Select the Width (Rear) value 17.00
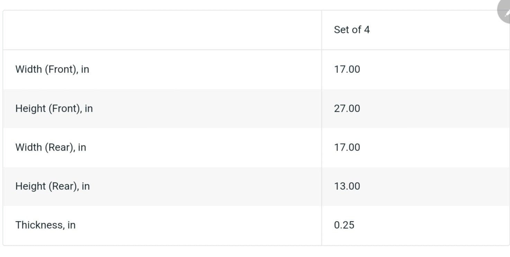Viewport: 510px width, 257px height. (347, 147)
